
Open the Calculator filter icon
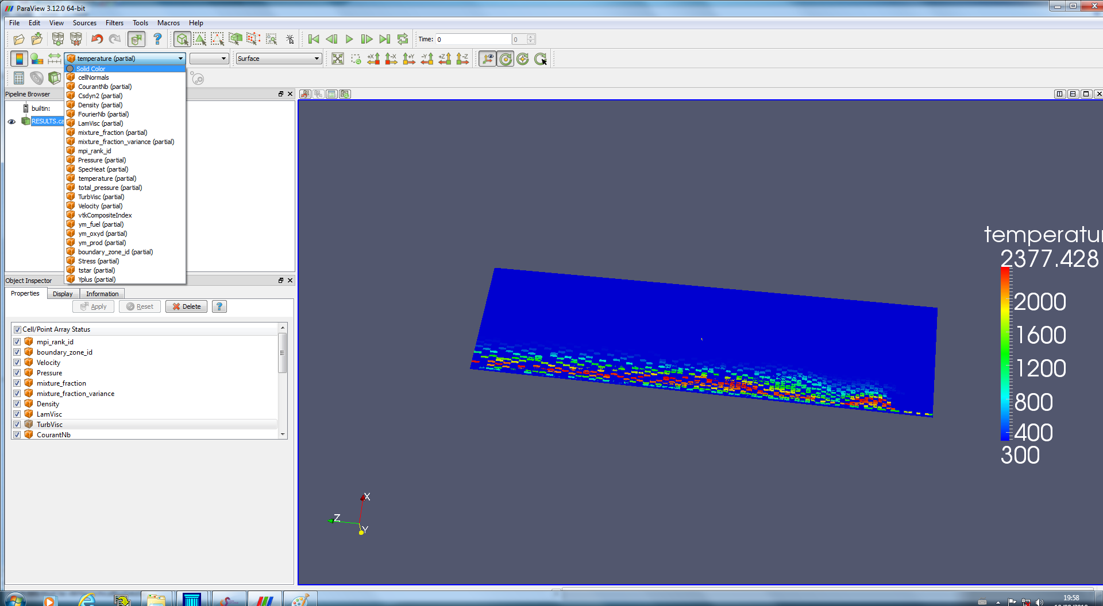pos(19,79)
